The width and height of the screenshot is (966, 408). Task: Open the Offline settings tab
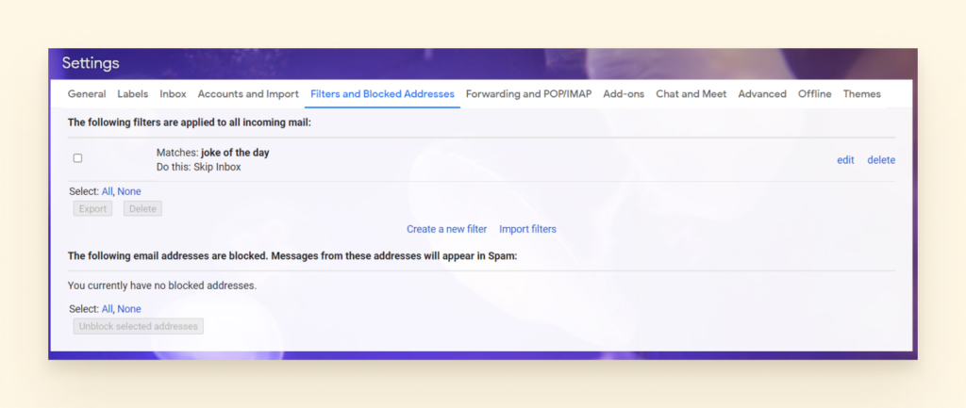point(814,94)
